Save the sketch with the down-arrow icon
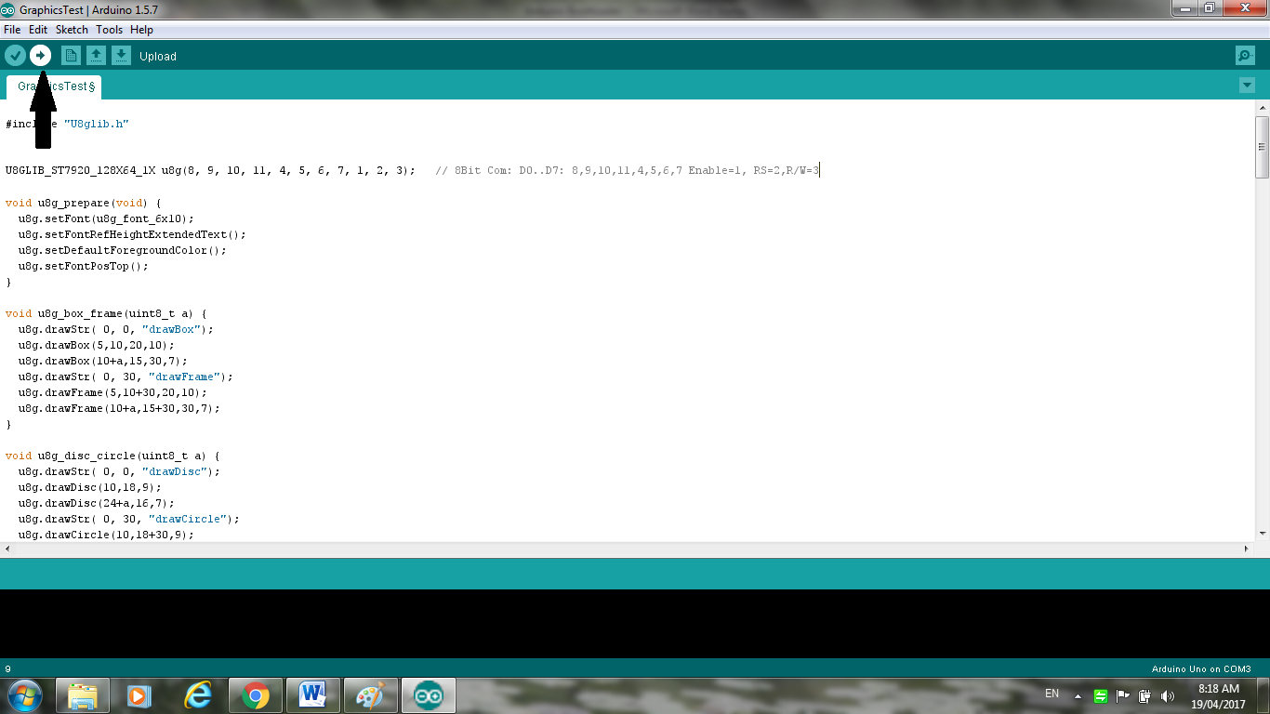This screenshot has height=714, width=1270. [121, 56]
